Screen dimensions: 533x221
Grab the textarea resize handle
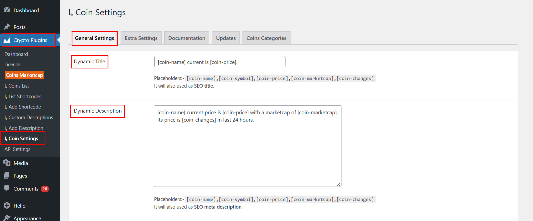pos(338,184)
